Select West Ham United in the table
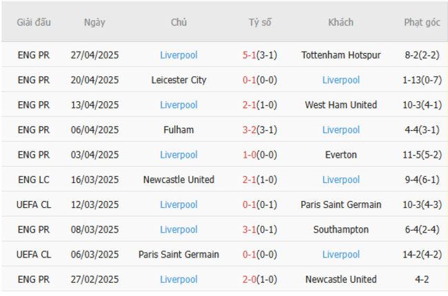This screenshot has height=296, width=448. (340, 105)
